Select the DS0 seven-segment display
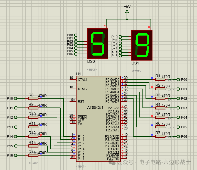197x170 pixels. pos(98,44)
